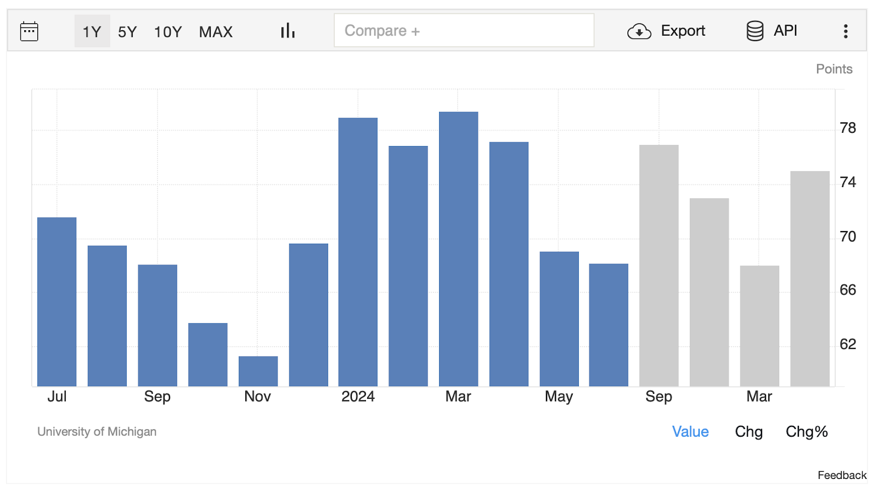Click the tallest blue bar at Mar
The height and width of the screenshot is (485, 878).
click(458, 249)
